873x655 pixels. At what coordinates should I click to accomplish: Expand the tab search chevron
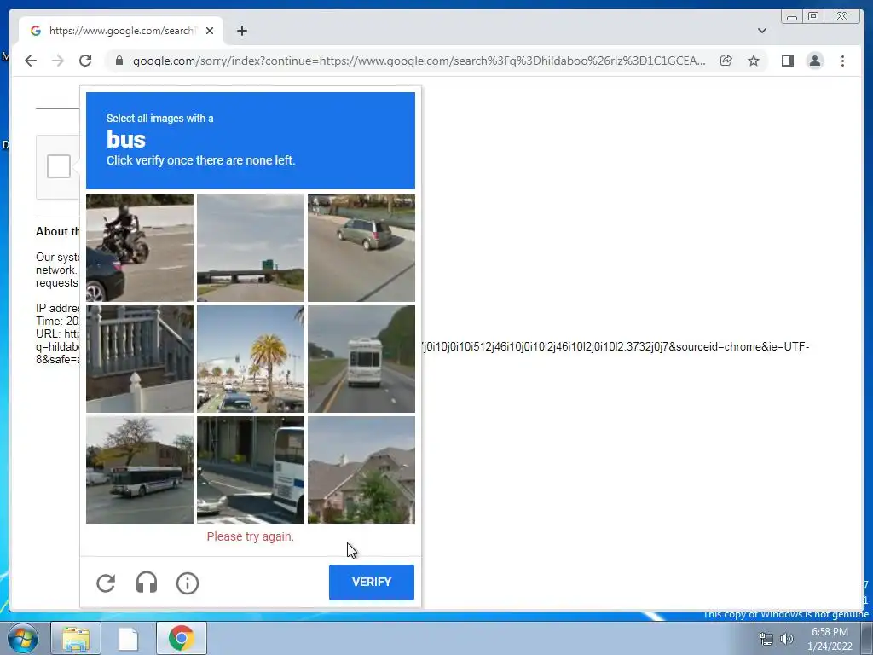[x=761, y=31]
